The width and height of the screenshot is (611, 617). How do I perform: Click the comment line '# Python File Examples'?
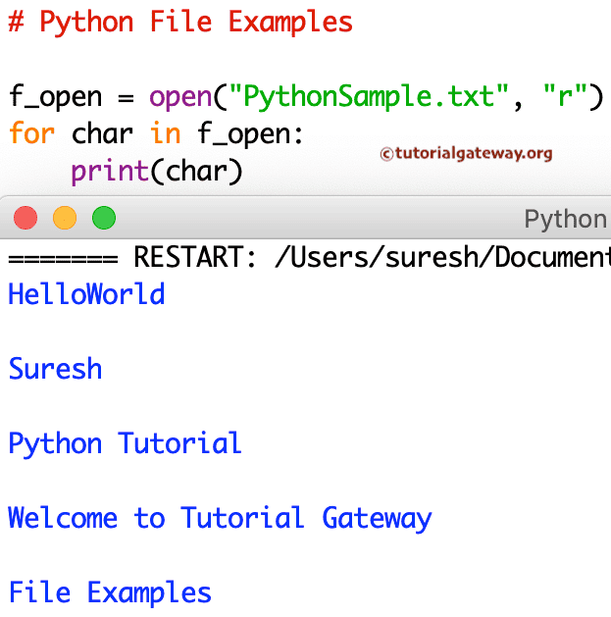pos(180,22)
